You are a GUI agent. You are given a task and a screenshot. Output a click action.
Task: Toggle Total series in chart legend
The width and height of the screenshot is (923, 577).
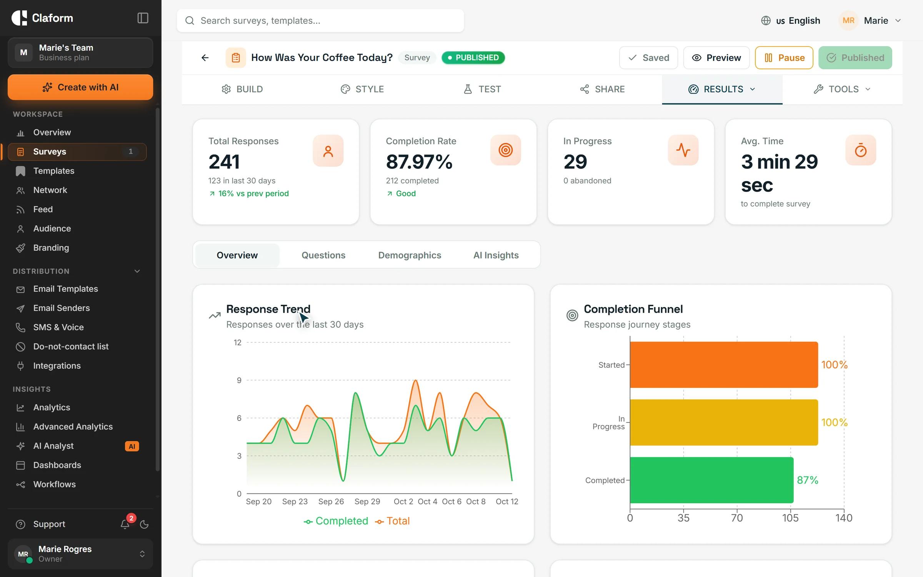(x=392, y=521)
